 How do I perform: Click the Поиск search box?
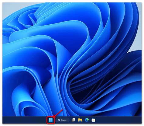(x=63, y=120)
